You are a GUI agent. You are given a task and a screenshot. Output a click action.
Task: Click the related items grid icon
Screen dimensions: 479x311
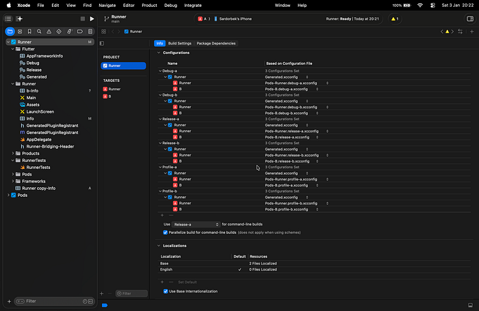pos(103,31)
